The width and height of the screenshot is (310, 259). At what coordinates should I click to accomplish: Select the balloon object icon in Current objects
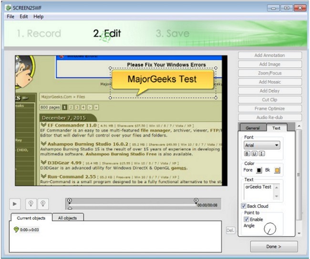pyautogui.click(x=16, y=229)
